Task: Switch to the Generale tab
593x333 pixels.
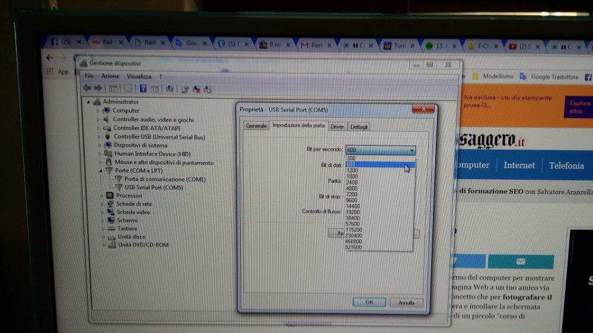Action: pyautogui.click(x=256, y=127)
